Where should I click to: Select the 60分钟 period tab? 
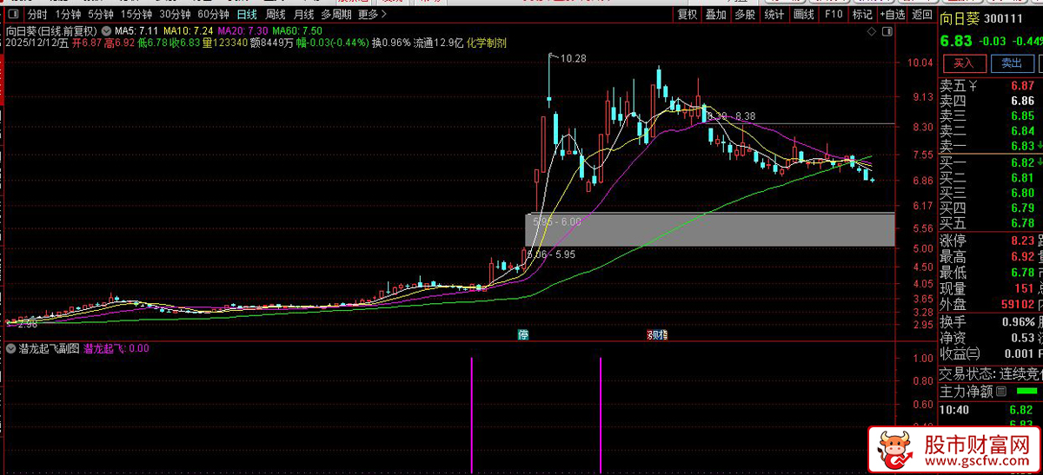coord(214,14)
